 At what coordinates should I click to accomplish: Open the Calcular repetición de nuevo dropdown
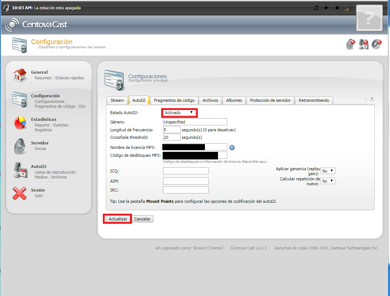pyautogui.click(x=328, y=181)
